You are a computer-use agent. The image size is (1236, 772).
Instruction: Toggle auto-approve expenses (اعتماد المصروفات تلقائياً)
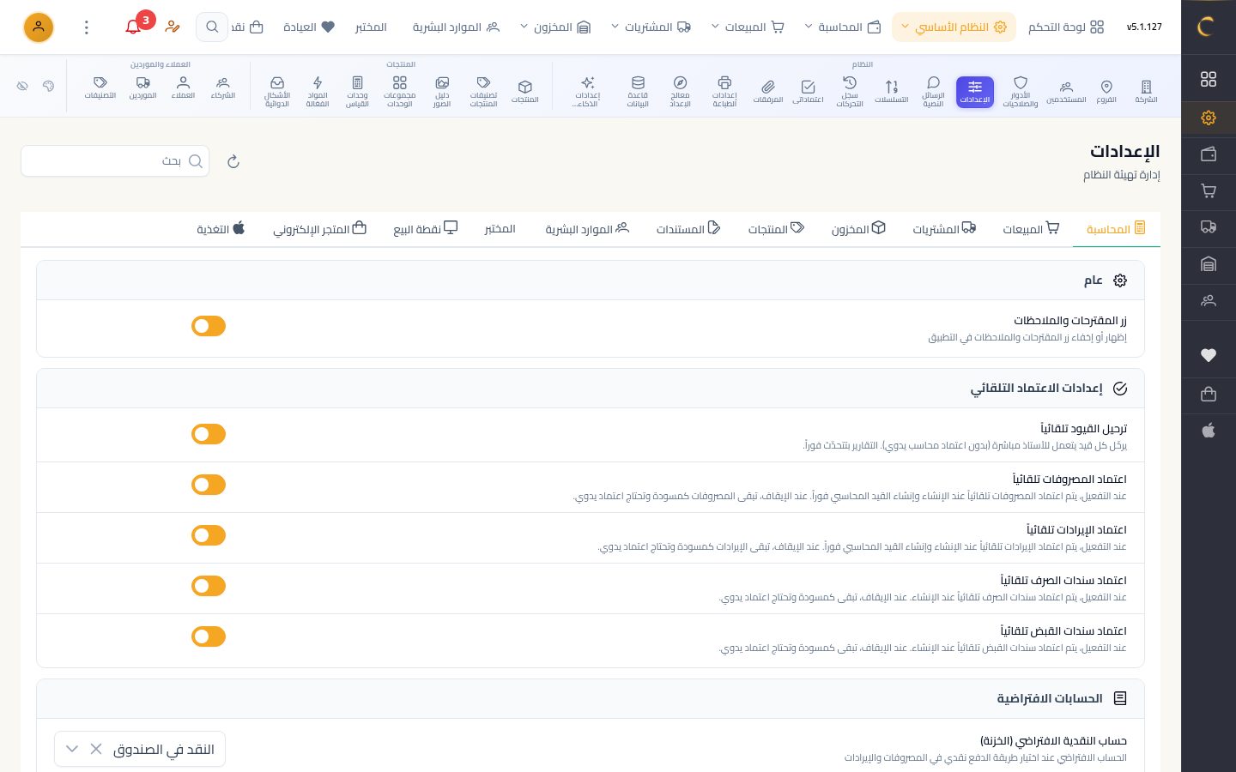(209, 485)
